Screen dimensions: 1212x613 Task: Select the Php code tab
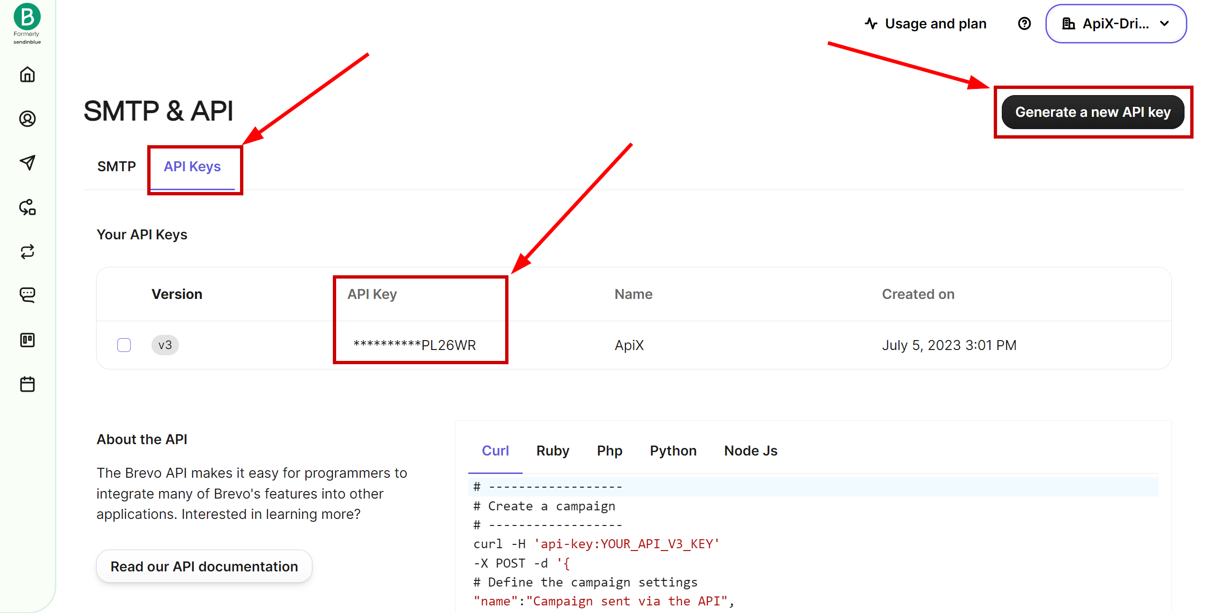pyautogui.click(x=609, y=450)
